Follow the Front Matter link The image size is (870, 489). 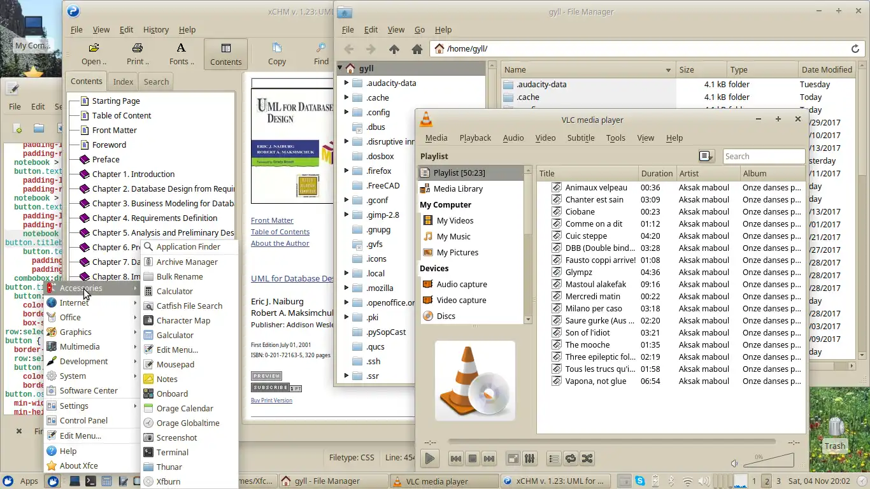click(272, 220)
